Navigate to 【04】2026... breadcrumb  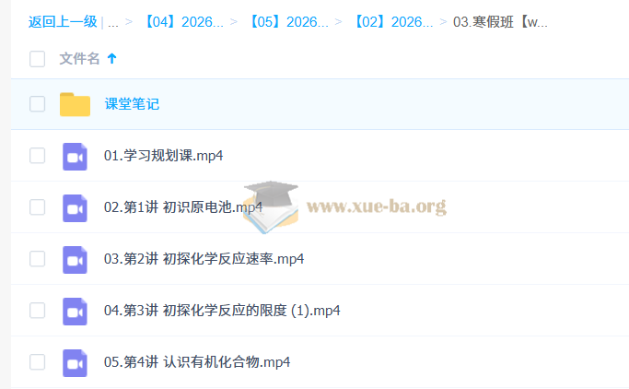(x=184, y=22)
